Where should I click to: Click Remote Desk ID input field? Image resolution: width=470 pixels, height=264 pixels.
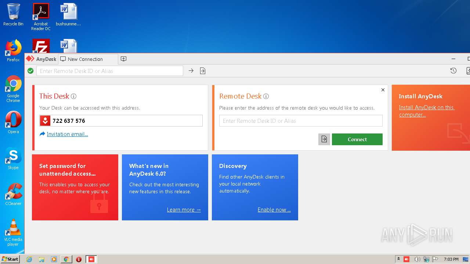pos(301,121)
